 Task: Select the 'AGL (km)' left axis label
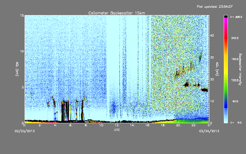coord(17,69)
